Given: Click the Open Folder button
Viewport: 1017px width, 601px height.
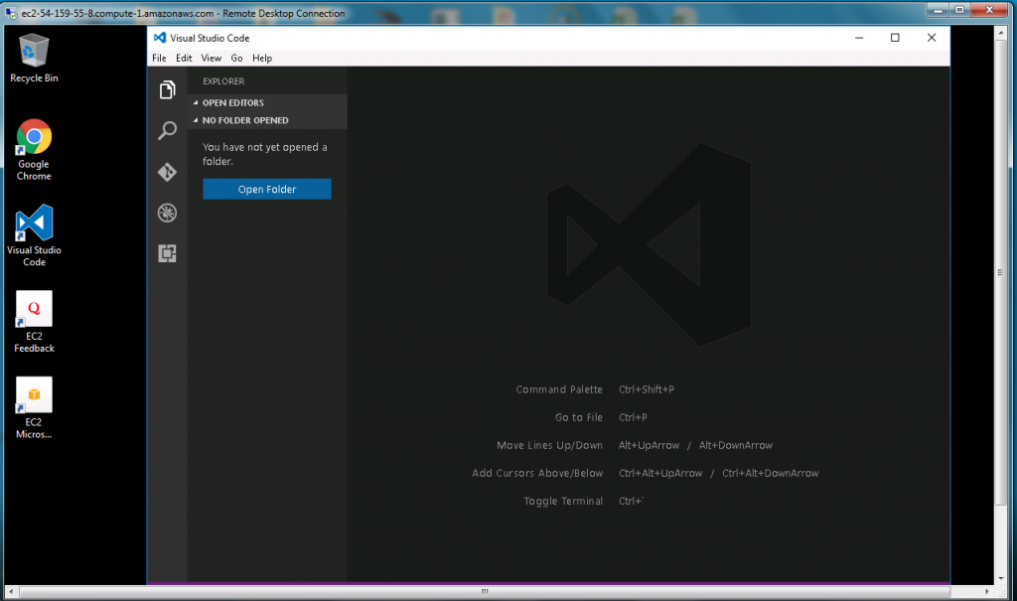Looking at the screenshot, I should click(x=266, y=189).
